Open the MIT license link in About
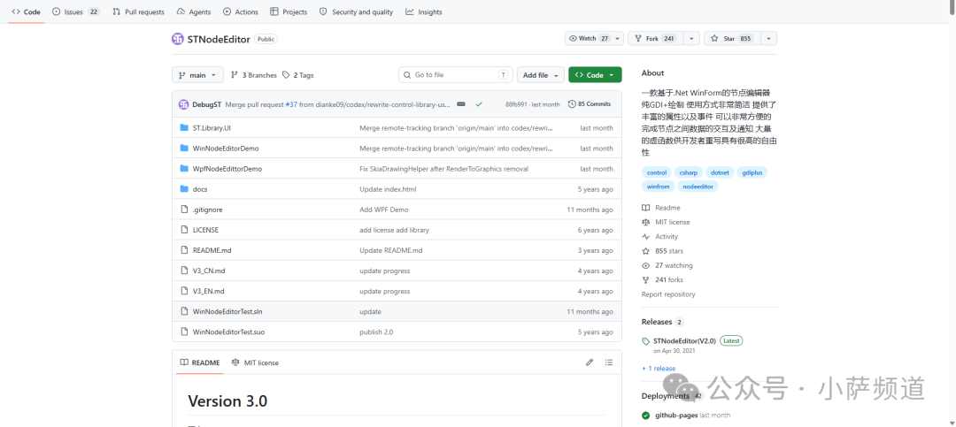 pos(667,222)
